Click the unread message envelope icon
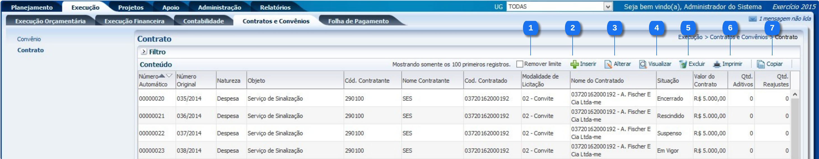Image resolution: width=819 pixels, height=159 pixels. [752, 19]
